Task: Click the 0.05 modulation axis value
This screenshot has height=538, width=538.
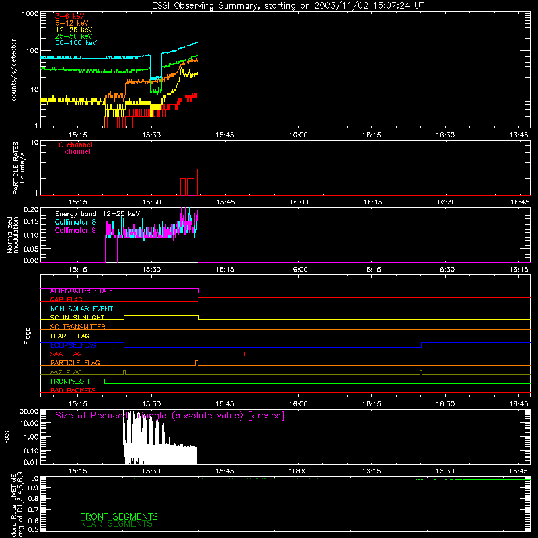Action: point(31,248)
